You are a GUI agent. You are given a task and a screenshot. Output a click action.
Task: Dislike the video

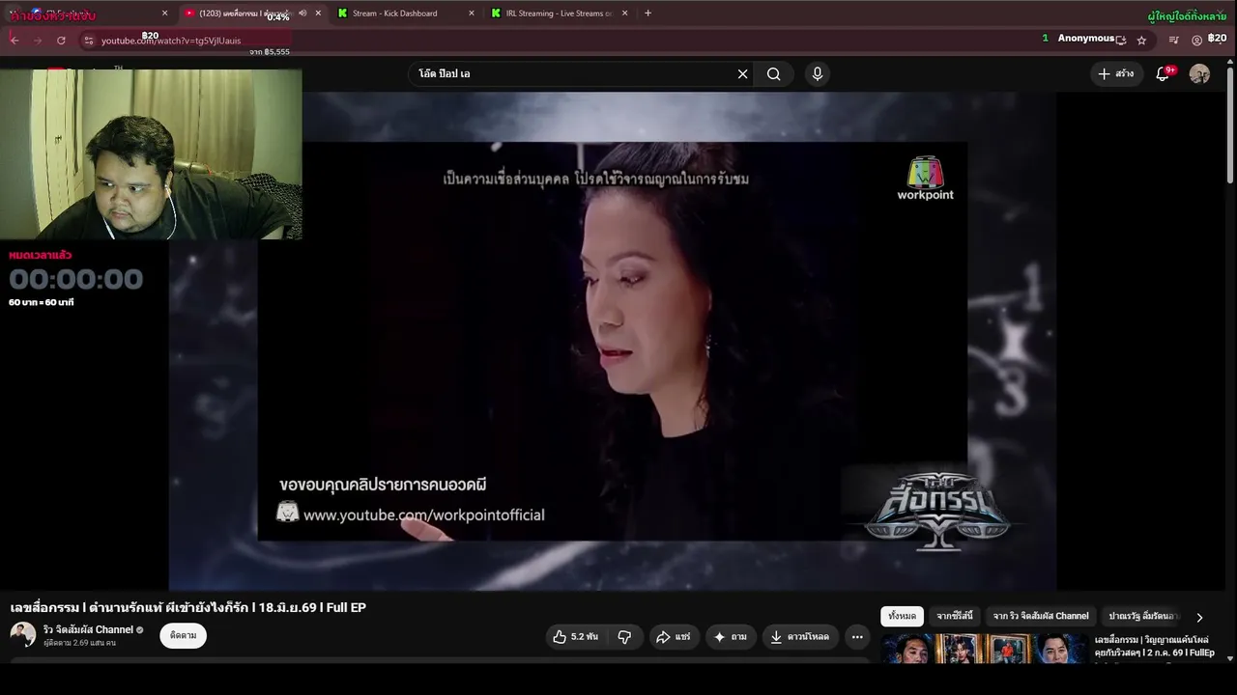pyautogui.click(x=624, y=637)
